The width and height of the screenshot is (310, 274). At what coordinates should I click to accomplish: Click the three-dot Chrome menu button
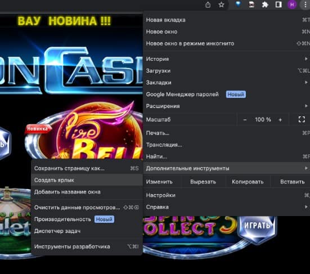click(305, 5)
